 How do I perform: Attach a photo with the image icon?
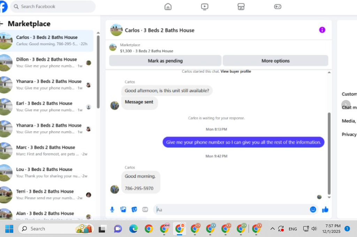coord(123,209)
